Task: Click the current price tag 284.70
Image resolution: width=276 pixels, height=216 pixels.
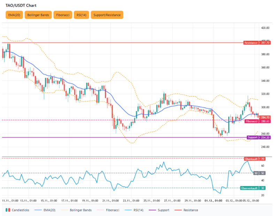Action: click(x=265, y=117)
